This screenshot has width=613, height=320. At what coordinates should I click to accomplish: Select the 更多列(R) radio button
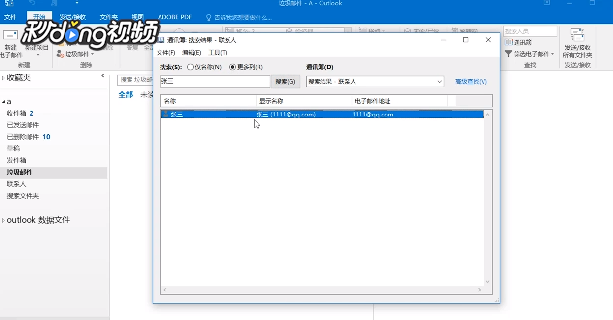232,67
